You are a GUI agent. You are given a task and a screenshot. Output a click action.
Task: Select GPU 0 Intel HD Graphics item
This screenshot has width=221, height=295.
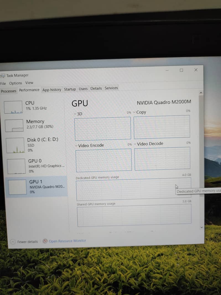pyautogui.click(x=36, y=166)
